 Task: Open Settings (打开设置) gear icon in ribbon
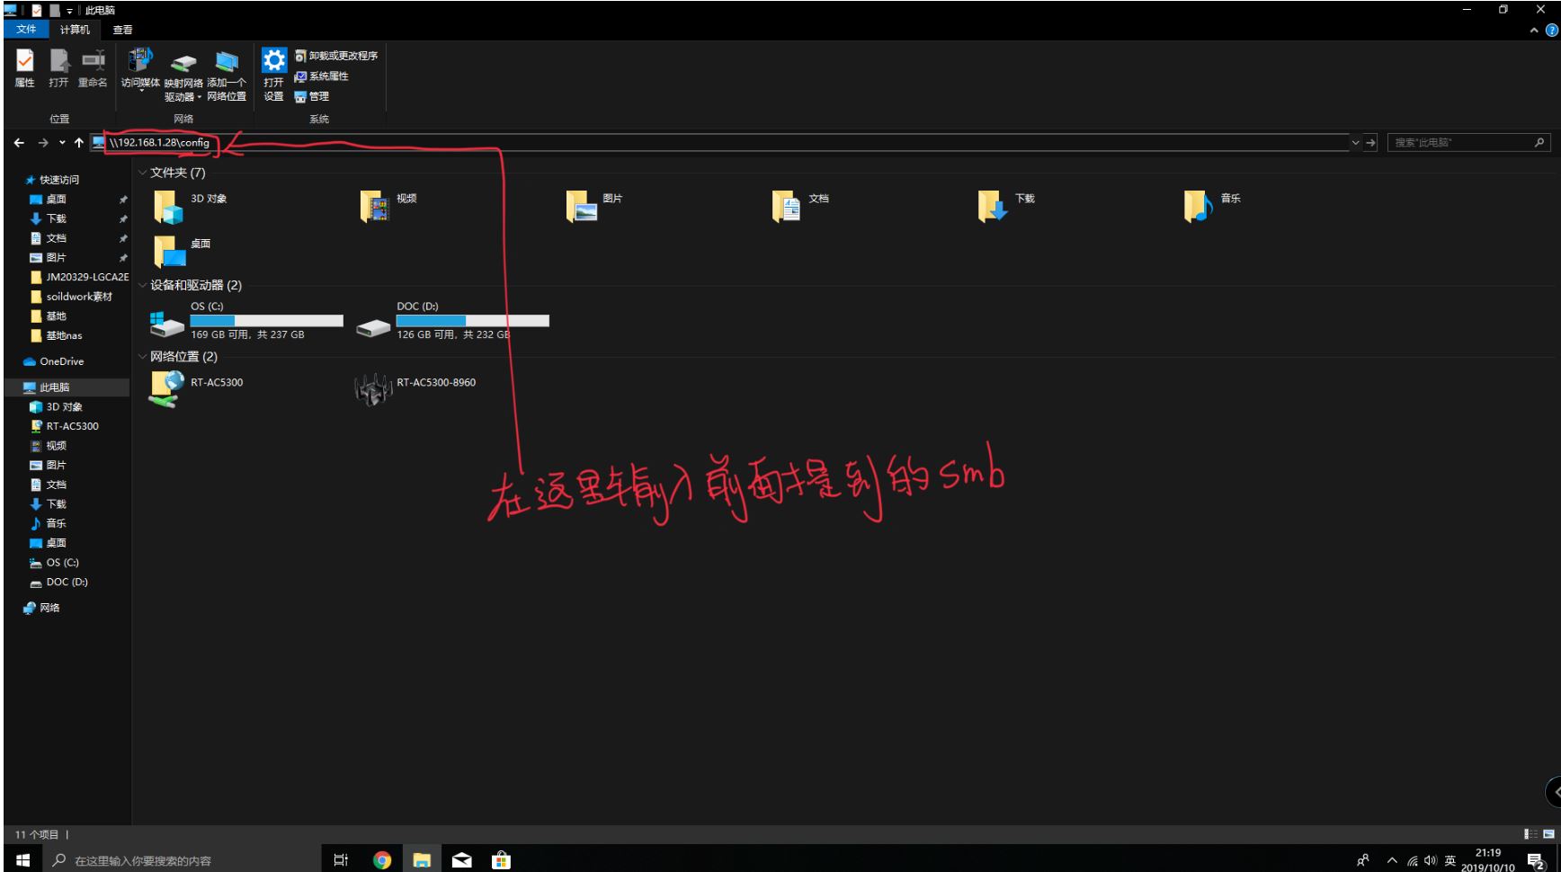[x=273, y=68]
